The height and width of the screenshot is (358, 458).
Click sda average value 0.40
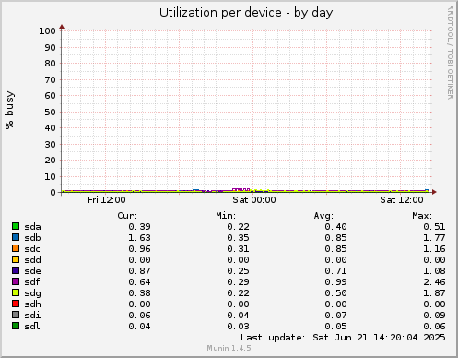tap(335, 227)
